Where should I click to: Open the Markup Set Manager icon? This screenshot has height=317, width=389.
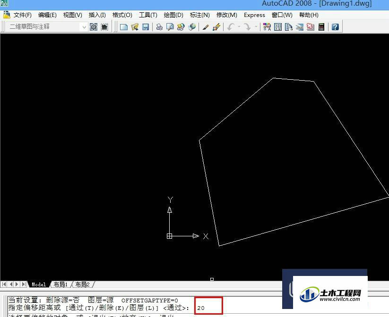click(311, 27)
